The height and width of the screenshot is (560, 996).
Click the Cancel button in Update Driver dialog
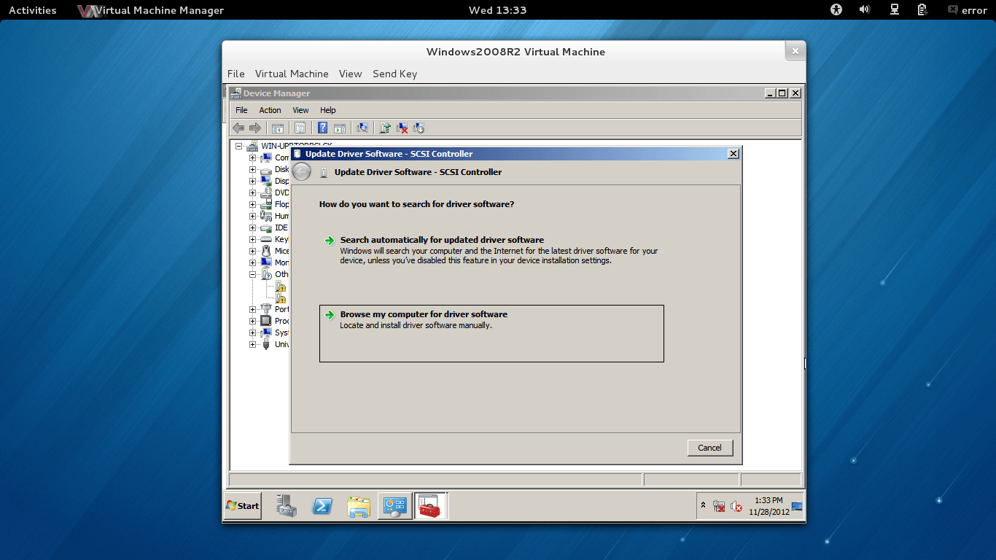709,448
